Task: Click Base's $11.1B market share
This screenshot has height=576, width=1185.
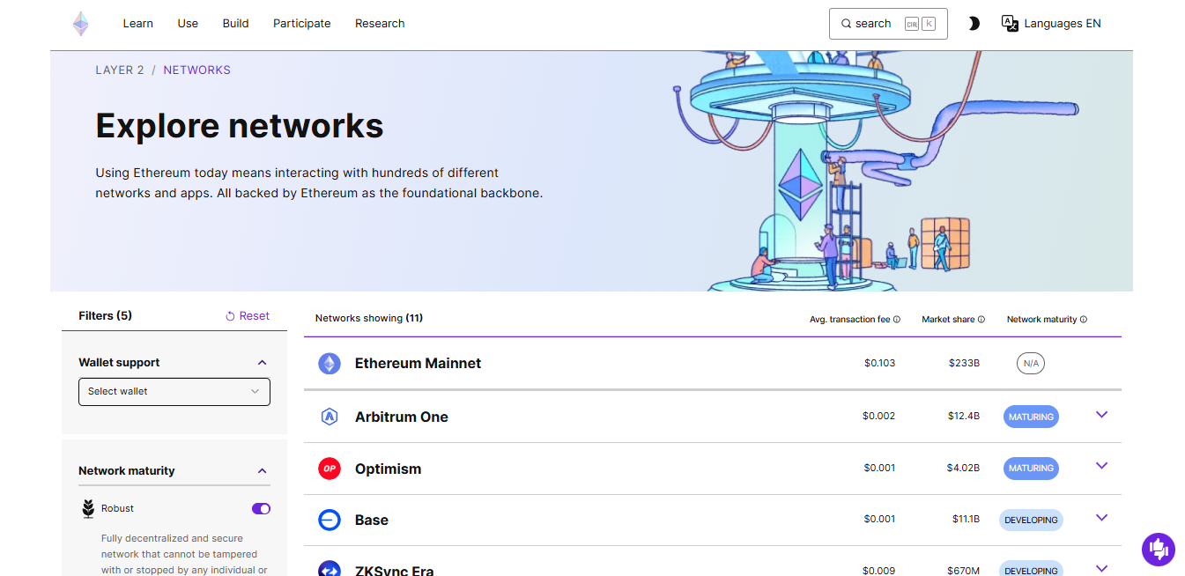Action: pyautogui.click(x=965, y=520)
